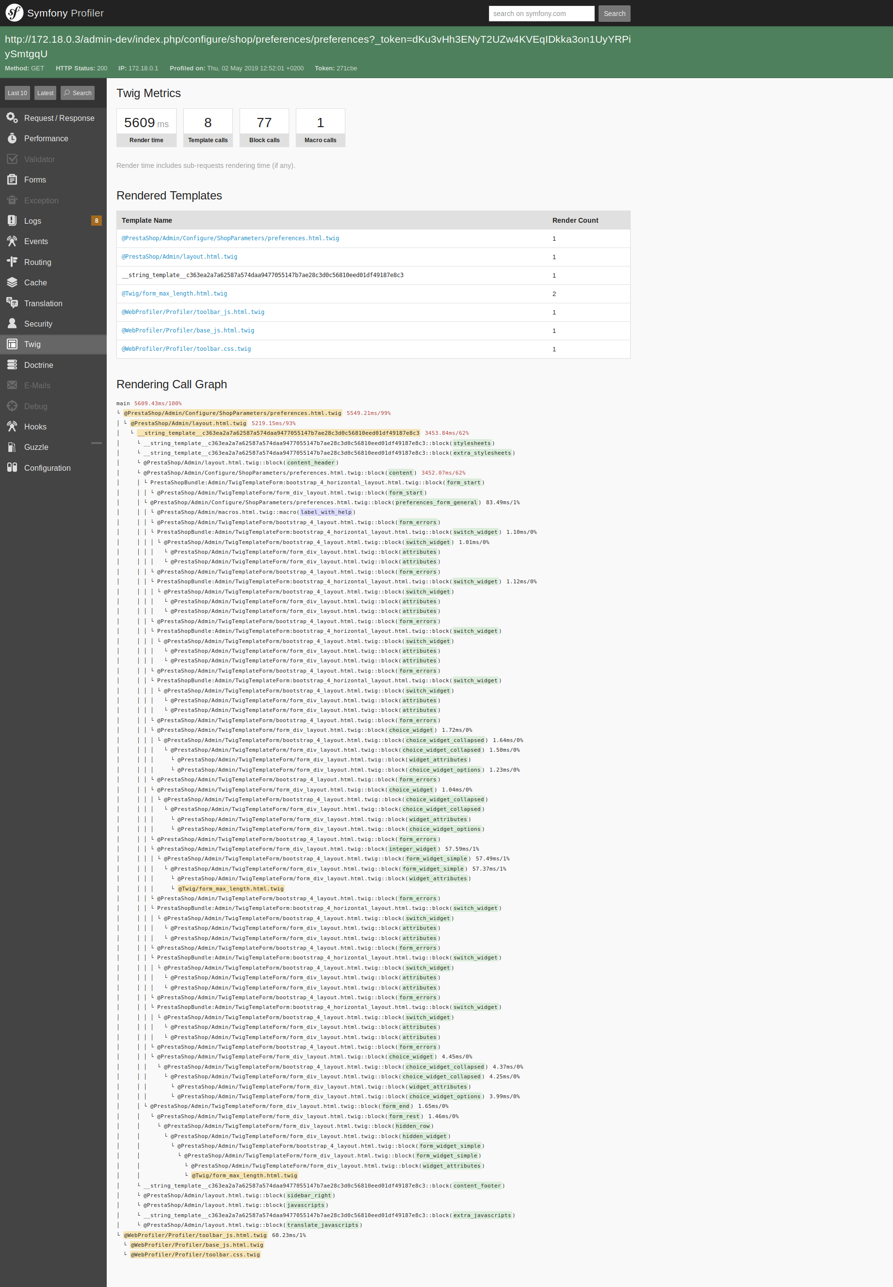This screenshot has width=893, height=1287.
Task: Open the Routing signpost icon
Action: (x=12, y=262)
